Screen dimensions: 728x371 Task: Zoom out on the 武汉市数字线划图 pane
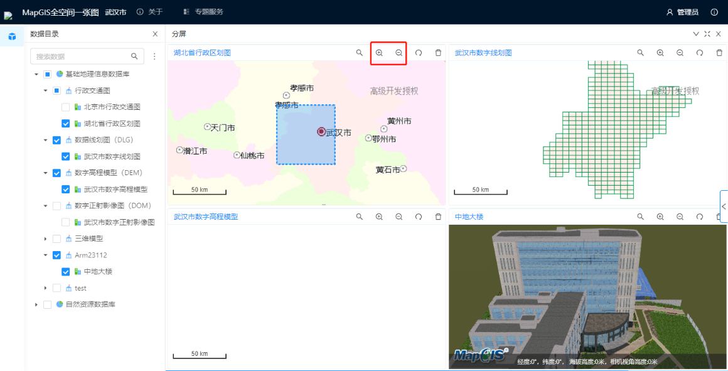[x=680, y=53]
